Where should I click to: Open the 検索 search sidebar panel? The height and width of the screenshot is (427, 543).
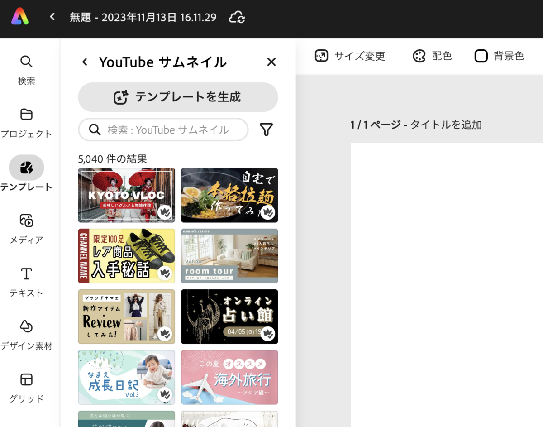26,70
